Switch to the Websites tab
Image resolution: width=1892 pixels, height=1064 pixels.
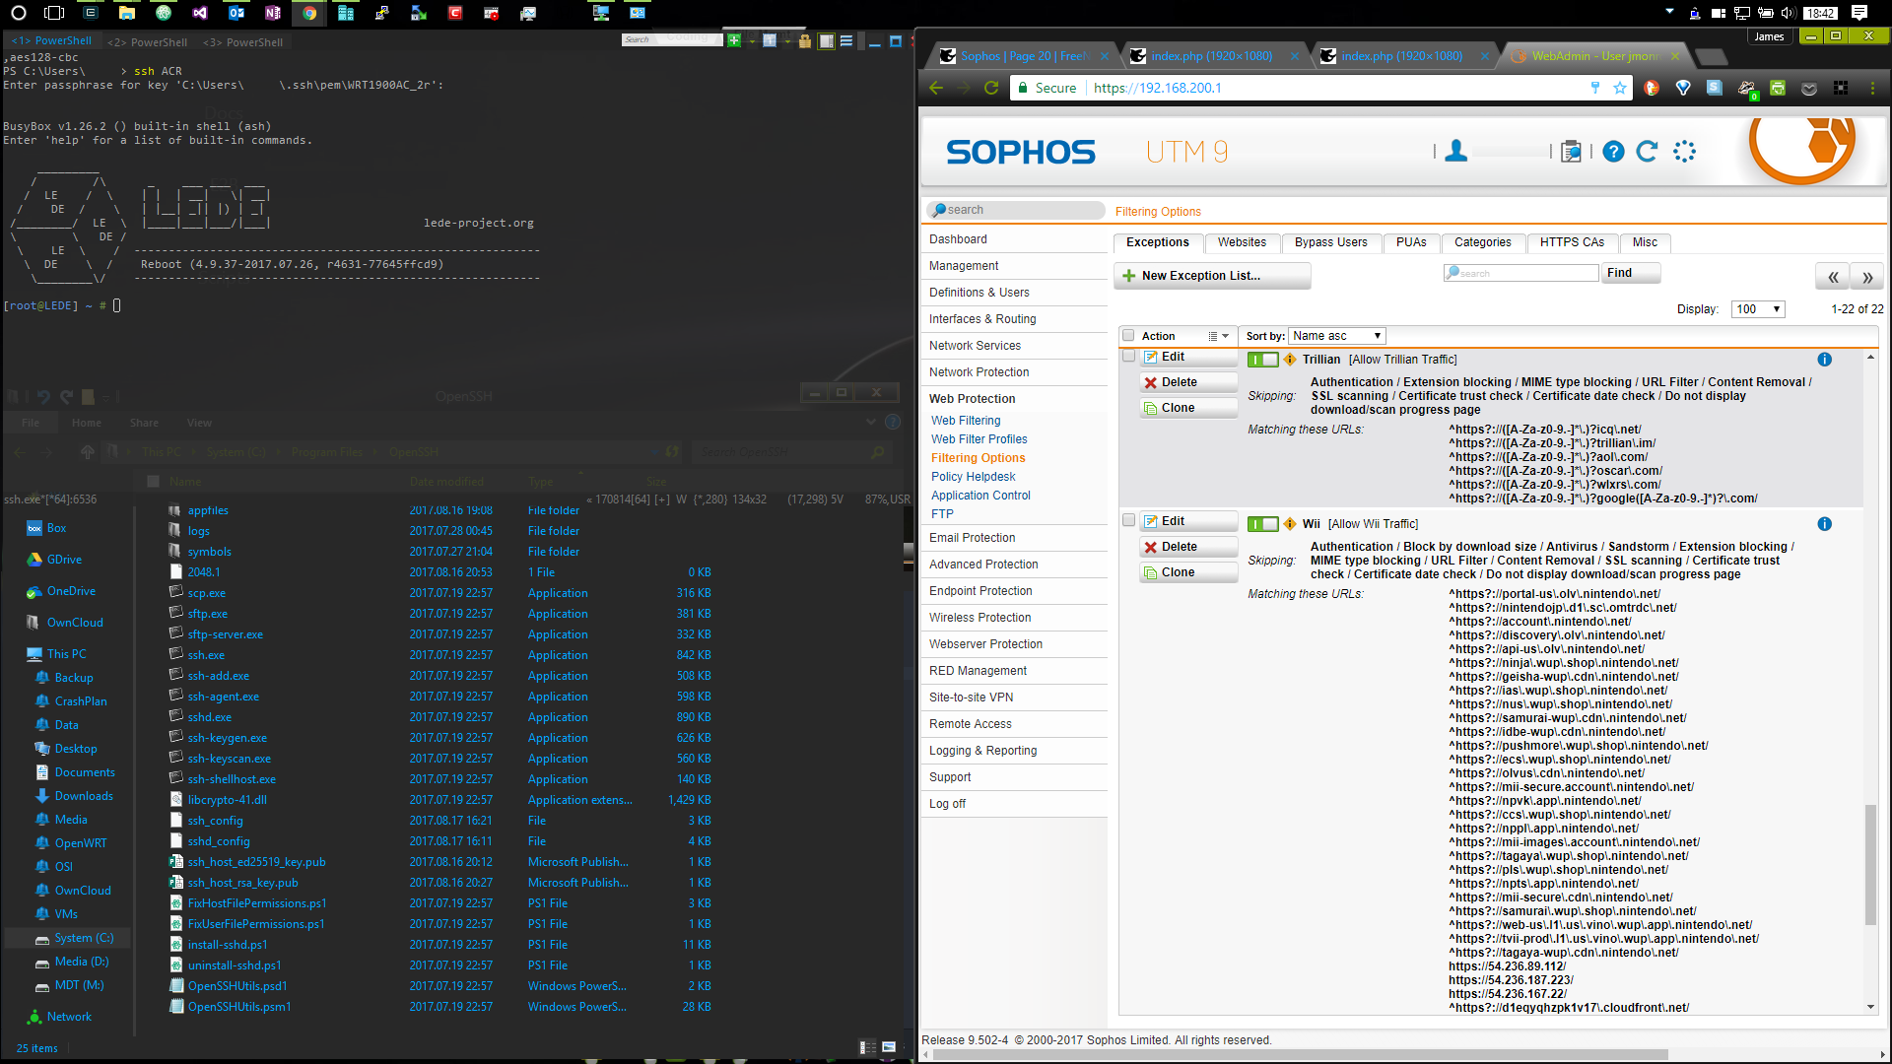point(1242,242)
